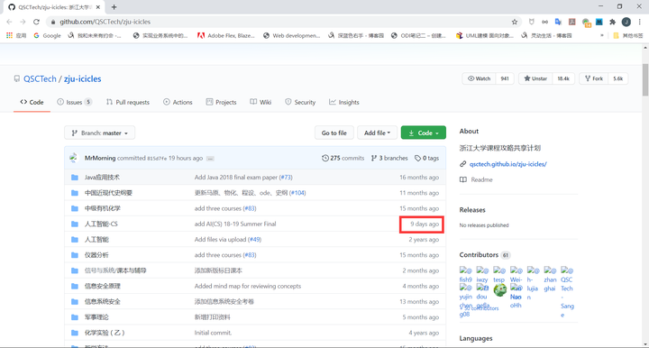Reload the page with the refresh icon
Image resolution: width=649 pixels, height=348 pixels.
(36, 22)
